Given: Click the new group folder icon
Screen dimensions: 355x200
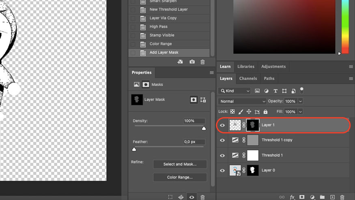Looking at the screenshot, I should (x=322, y=197).
